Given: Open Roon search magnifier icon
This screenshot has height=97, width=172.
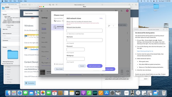Looking at the screenshot, I should (x=122, y=11).
